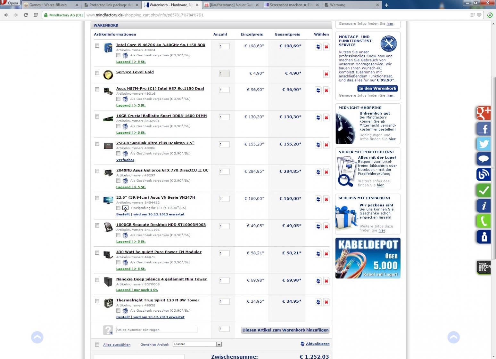
Task: Click the 'Artikelnummer eintragen' input field
Action: tap(156, 330)
